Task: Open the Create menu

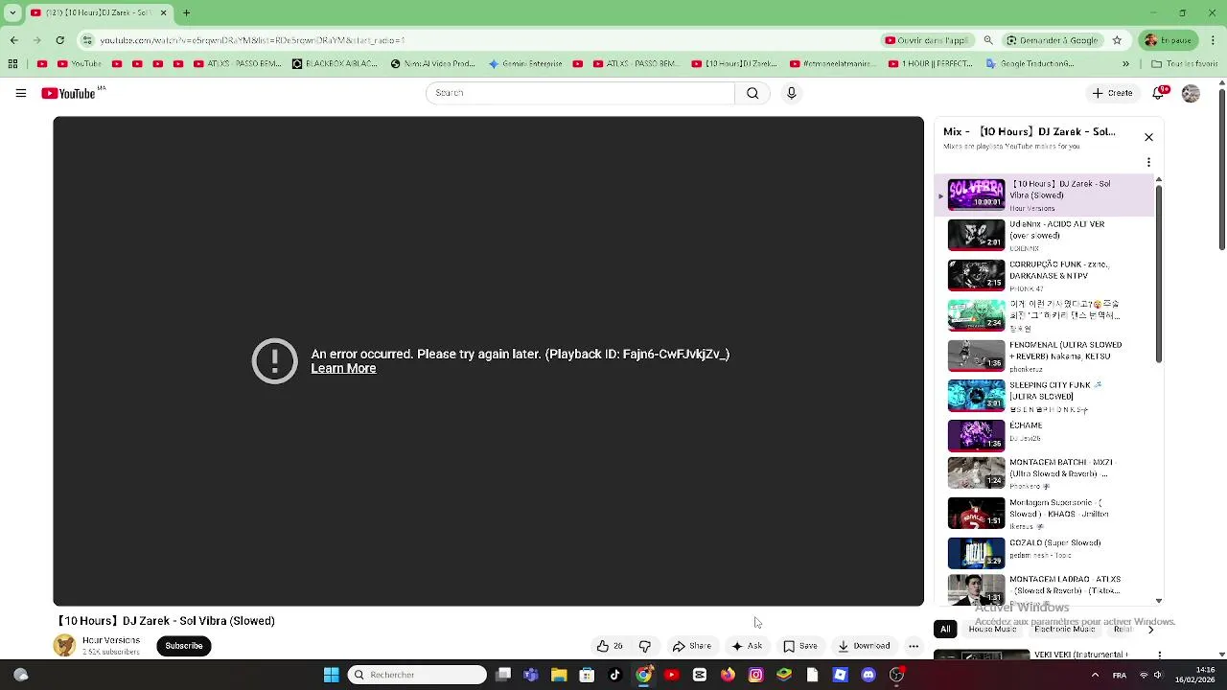Action: point(1112,93)
